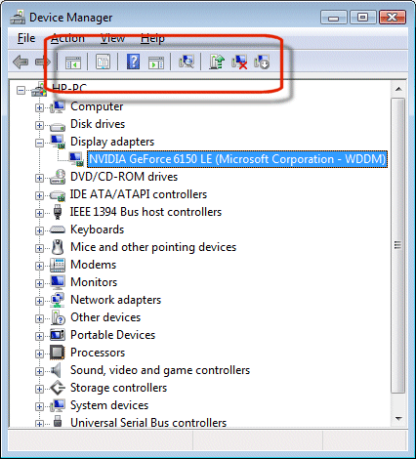
Task: Click the blue Help question mark icon
Action: pos(133,62)
